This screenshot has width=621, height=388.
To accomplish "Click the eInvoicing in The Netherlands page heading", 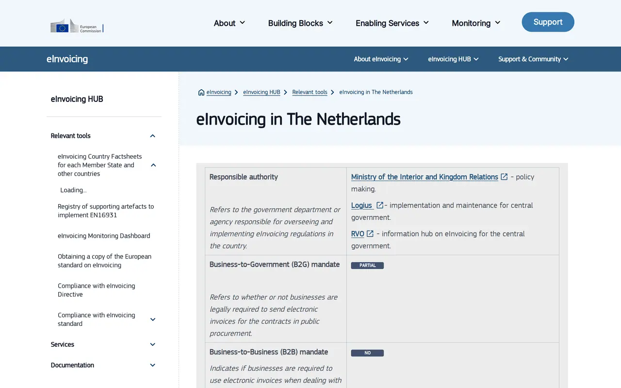I will point(298,119).
